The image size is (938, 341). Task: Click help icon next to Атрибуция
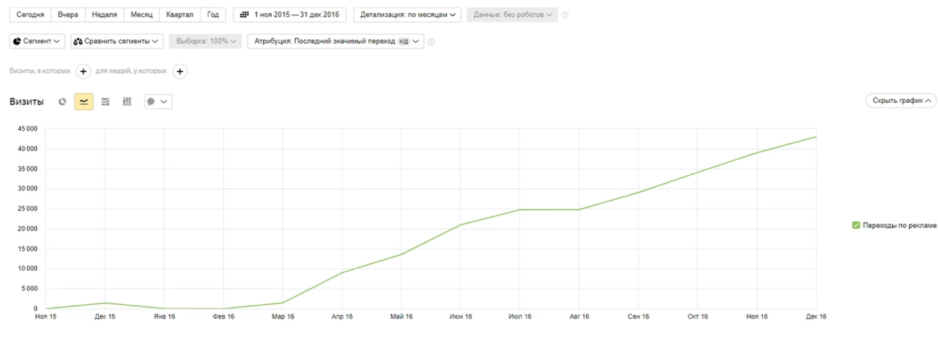(432, 41)
